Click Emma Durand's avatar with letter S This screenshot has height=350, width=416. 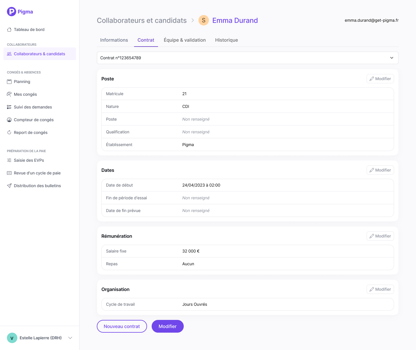[204, 20]
